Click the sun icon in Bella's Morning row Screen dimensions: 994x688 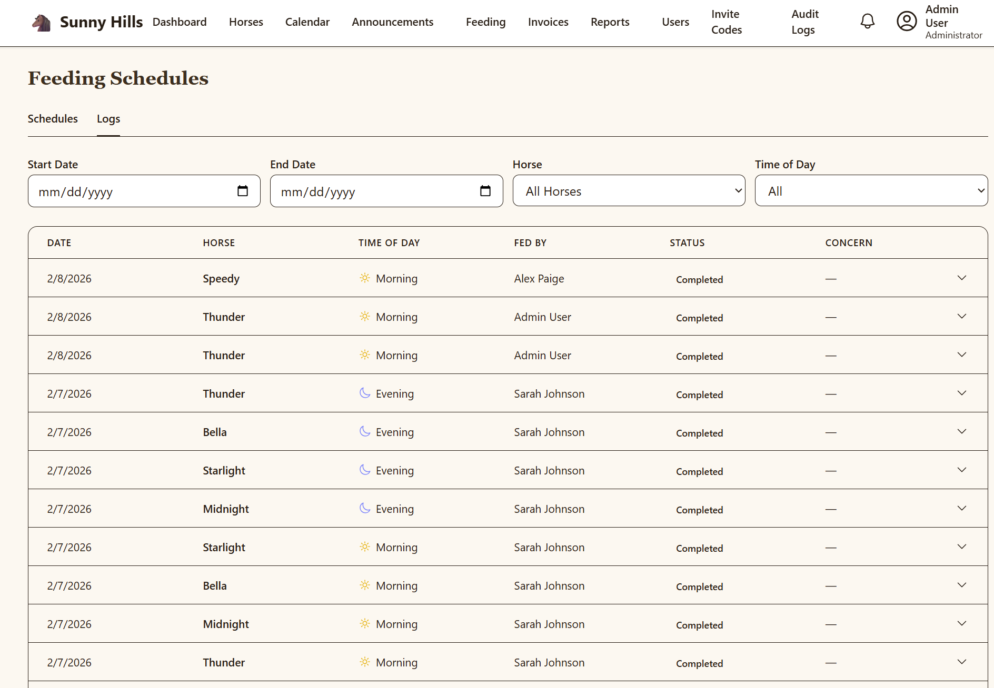pyautogui.click(x=365, y=585)
